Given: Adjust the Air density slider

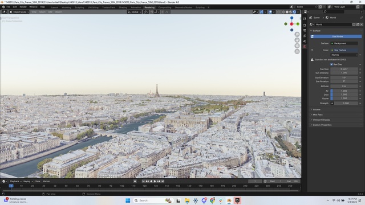Looking at the screenshot, I should click(x=344, y=91).
